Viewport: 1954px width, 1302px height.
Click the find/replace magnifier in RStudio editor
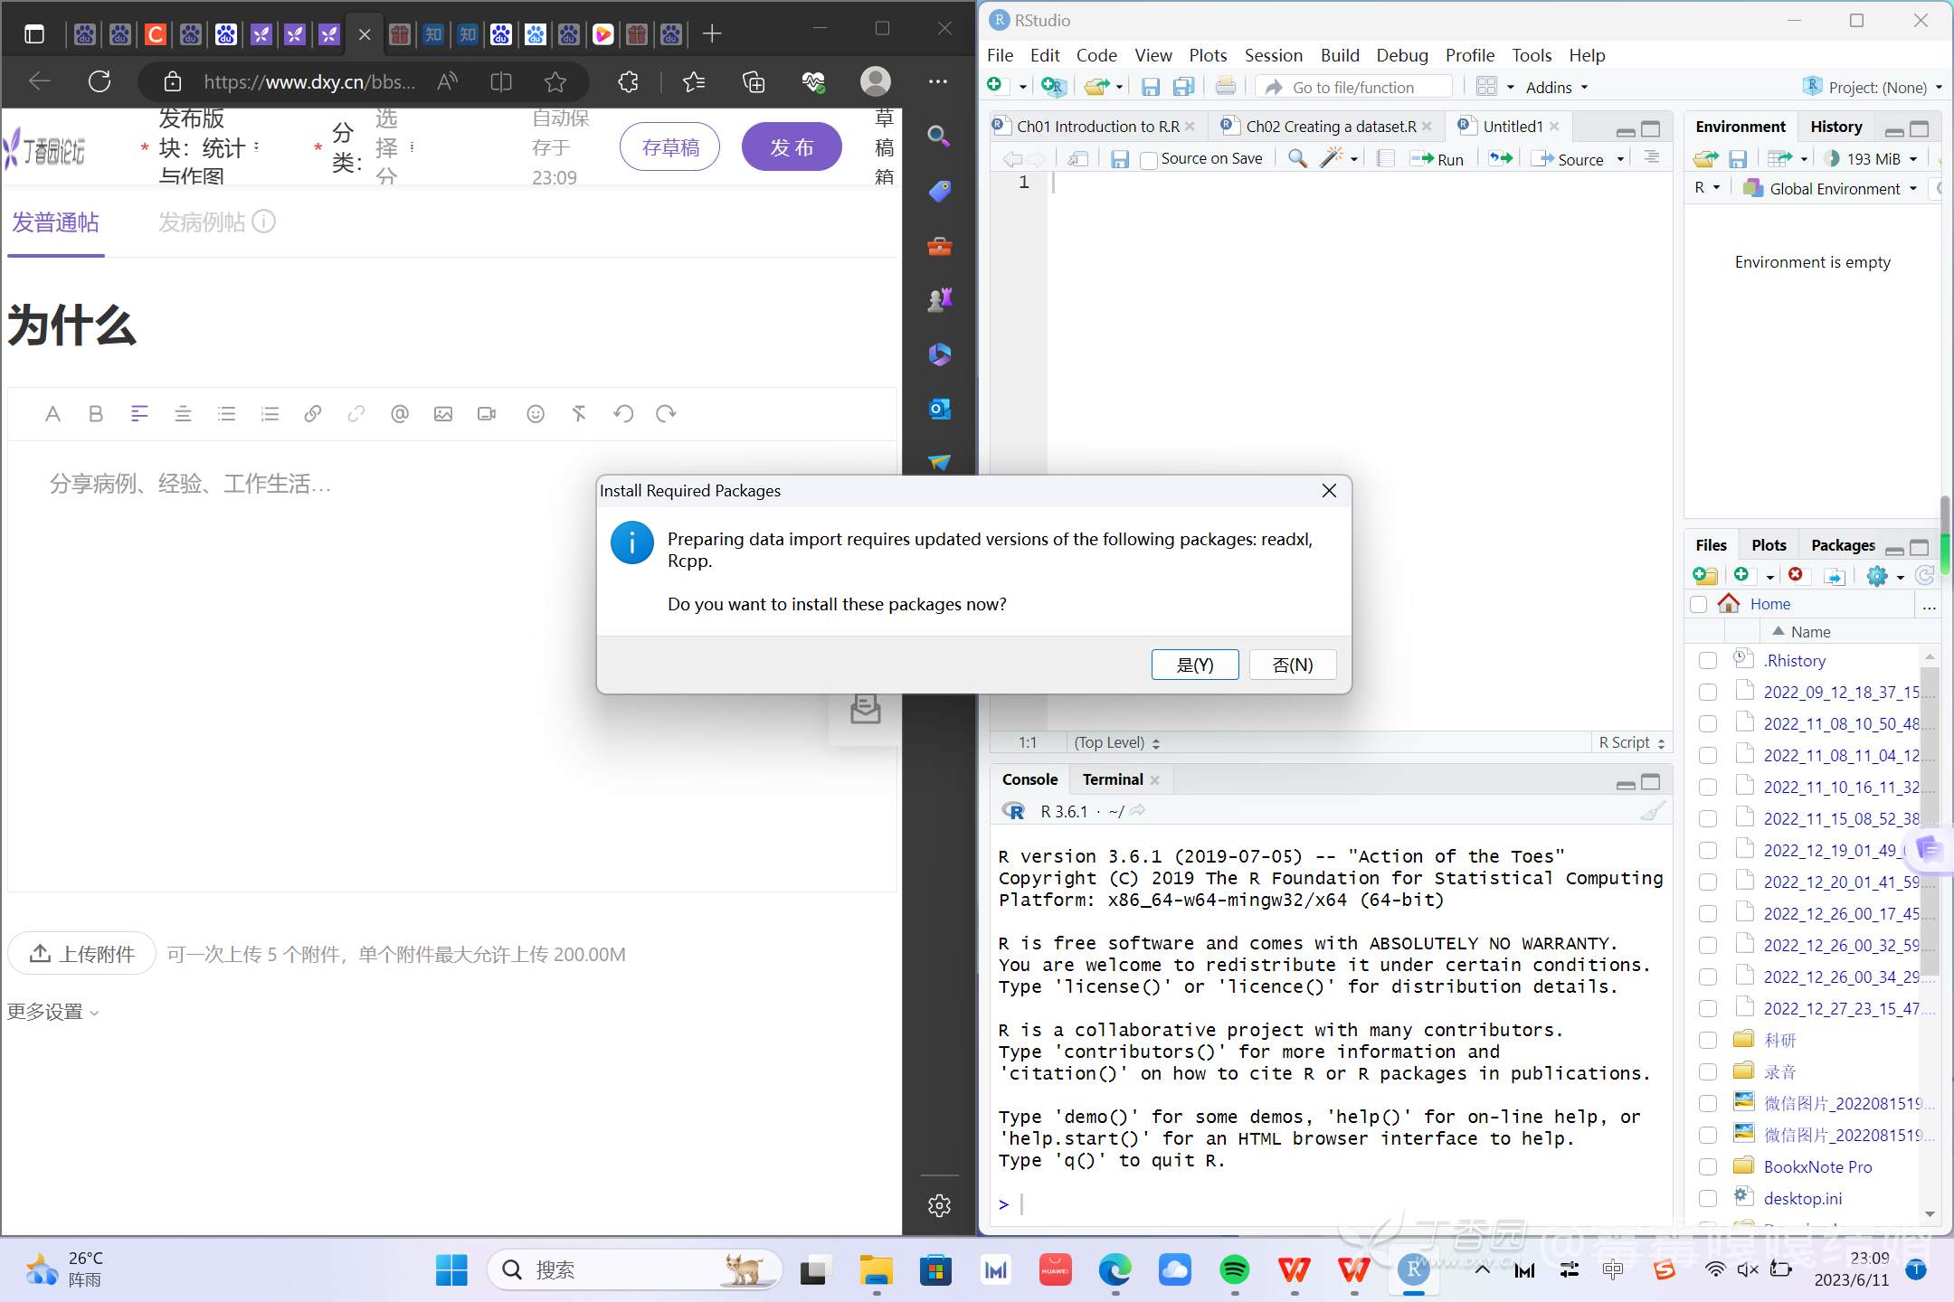[1297, 159]
